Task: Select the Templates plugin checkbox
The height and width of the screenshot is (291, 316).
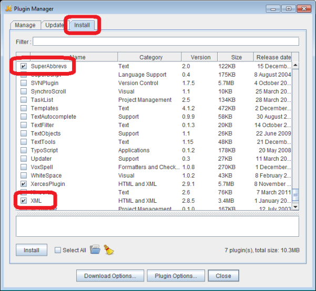Action: click(24, 108)
